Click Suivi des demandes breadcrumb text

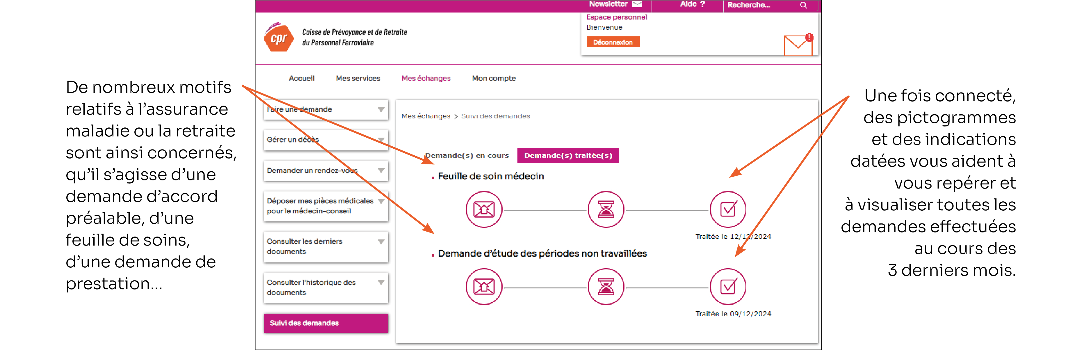tap(495, 116)
